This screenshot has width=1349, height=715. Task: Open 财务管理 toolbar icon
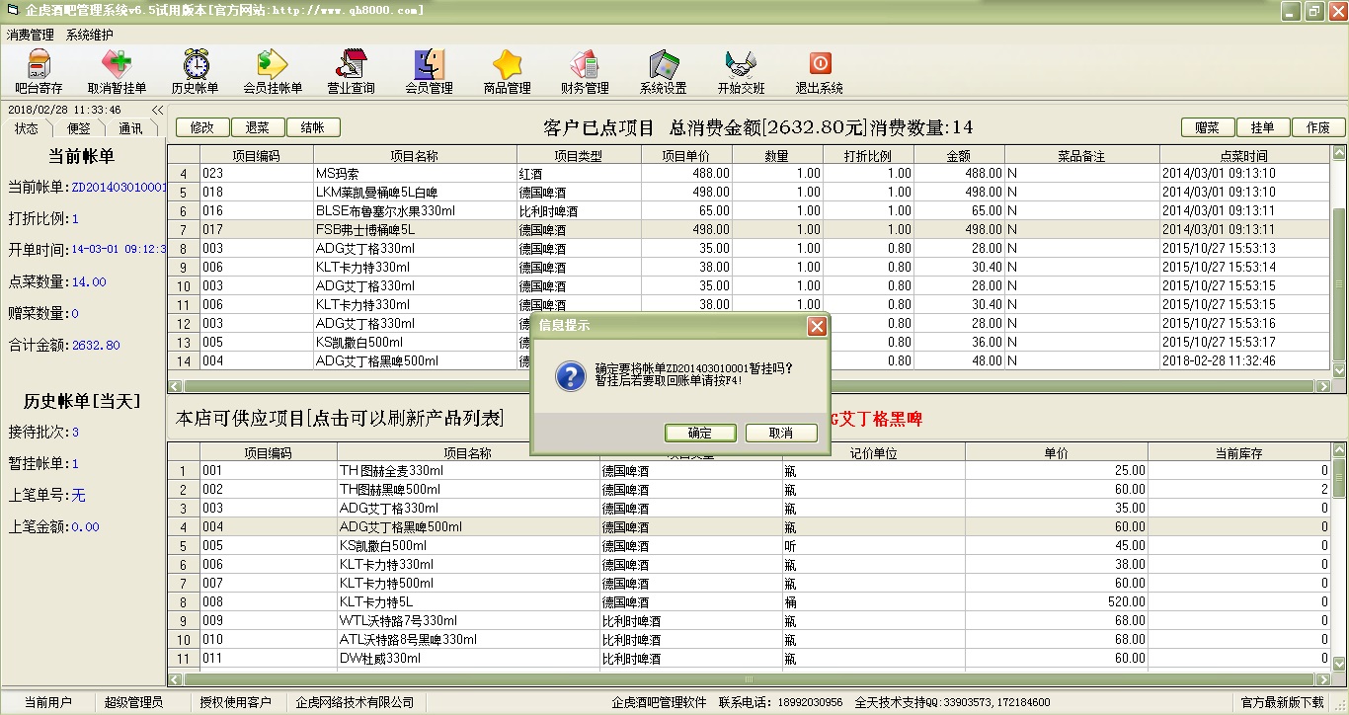[x=585, y=72]
